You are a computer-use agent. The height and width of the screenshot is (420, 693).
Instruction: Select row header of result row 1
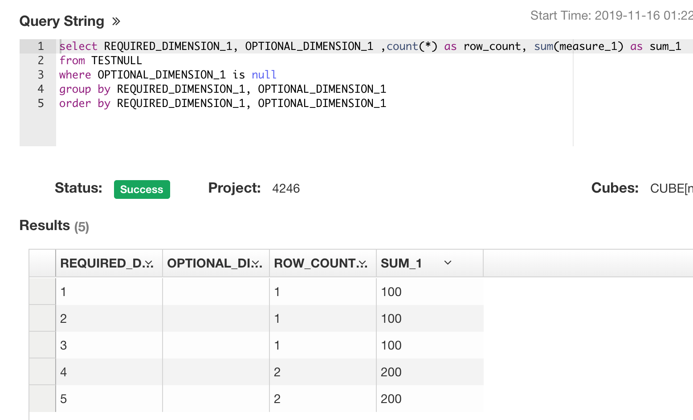[42, 292]
